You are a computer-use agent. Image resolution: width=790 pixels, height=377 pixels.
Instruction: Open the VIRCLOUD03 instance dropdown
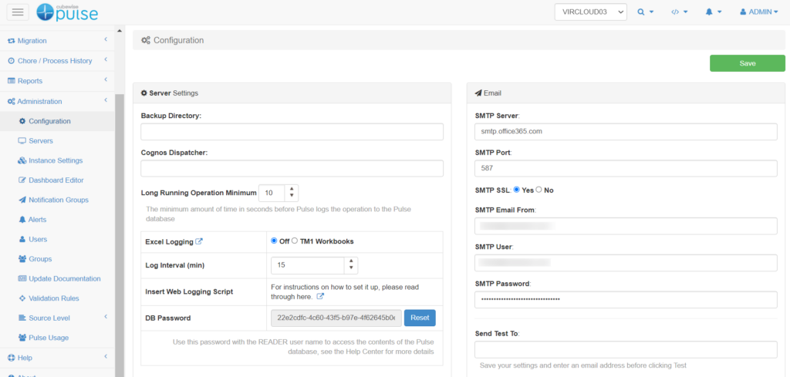pyautogui.click(x=590, y=12)
